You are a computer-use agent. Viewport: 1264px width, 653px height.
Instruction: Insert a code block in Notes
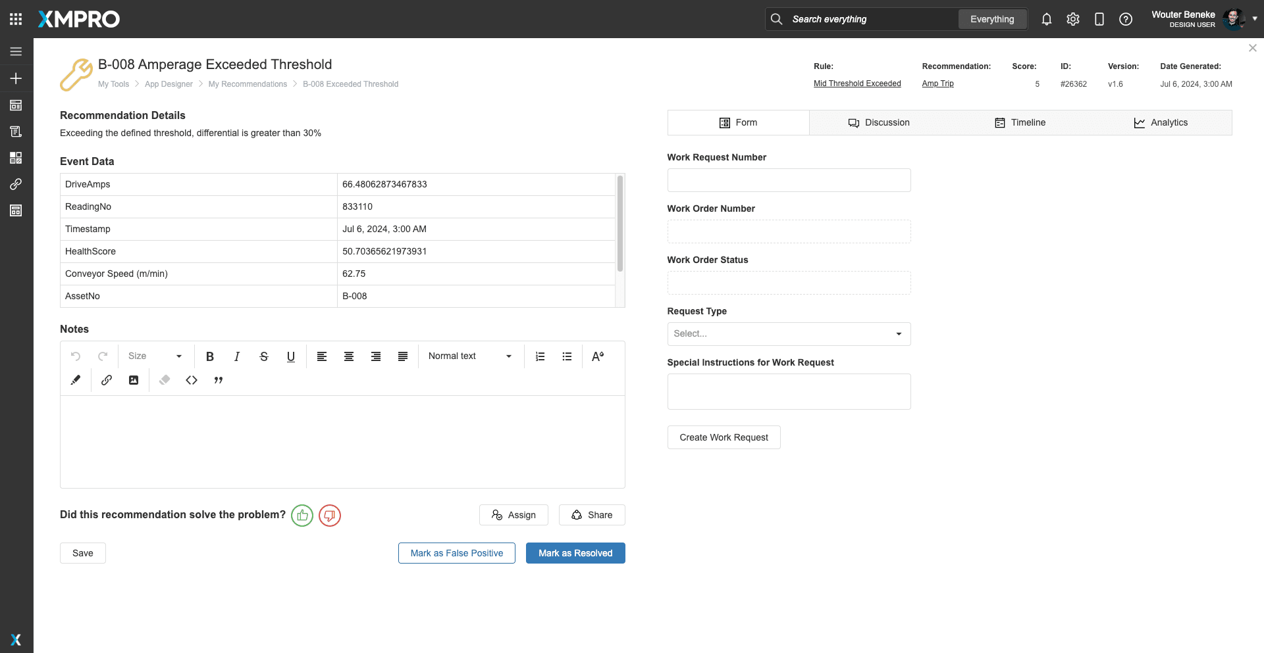click(192, 380)
